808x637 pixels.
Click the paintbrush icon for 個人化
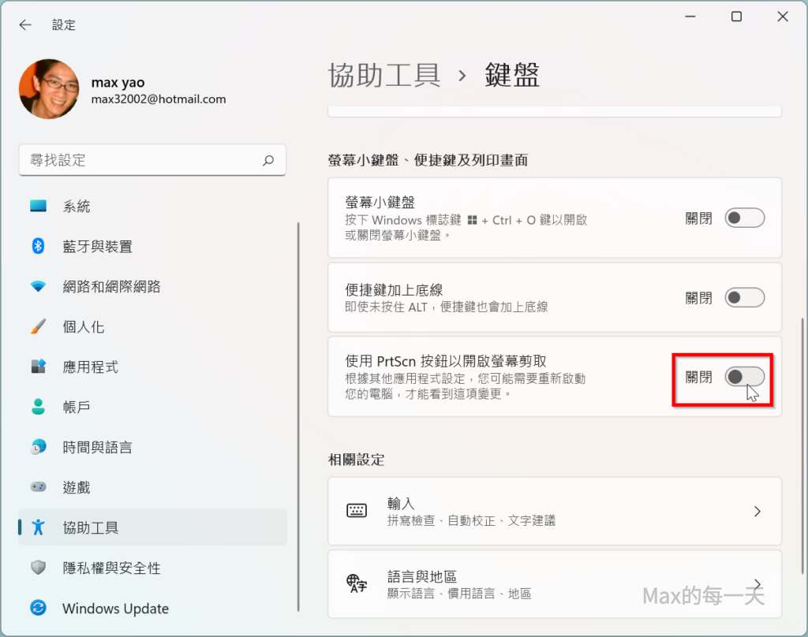pyautogui.click(x=38, y=326)
